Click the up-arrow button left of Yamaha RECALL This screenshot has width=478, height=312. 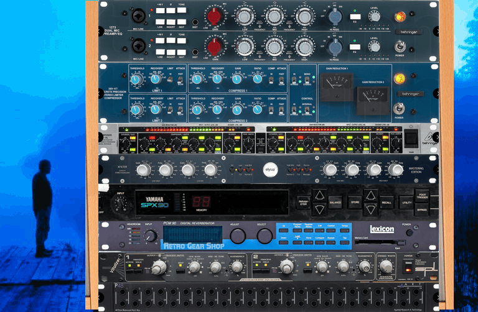click(370, 195)
